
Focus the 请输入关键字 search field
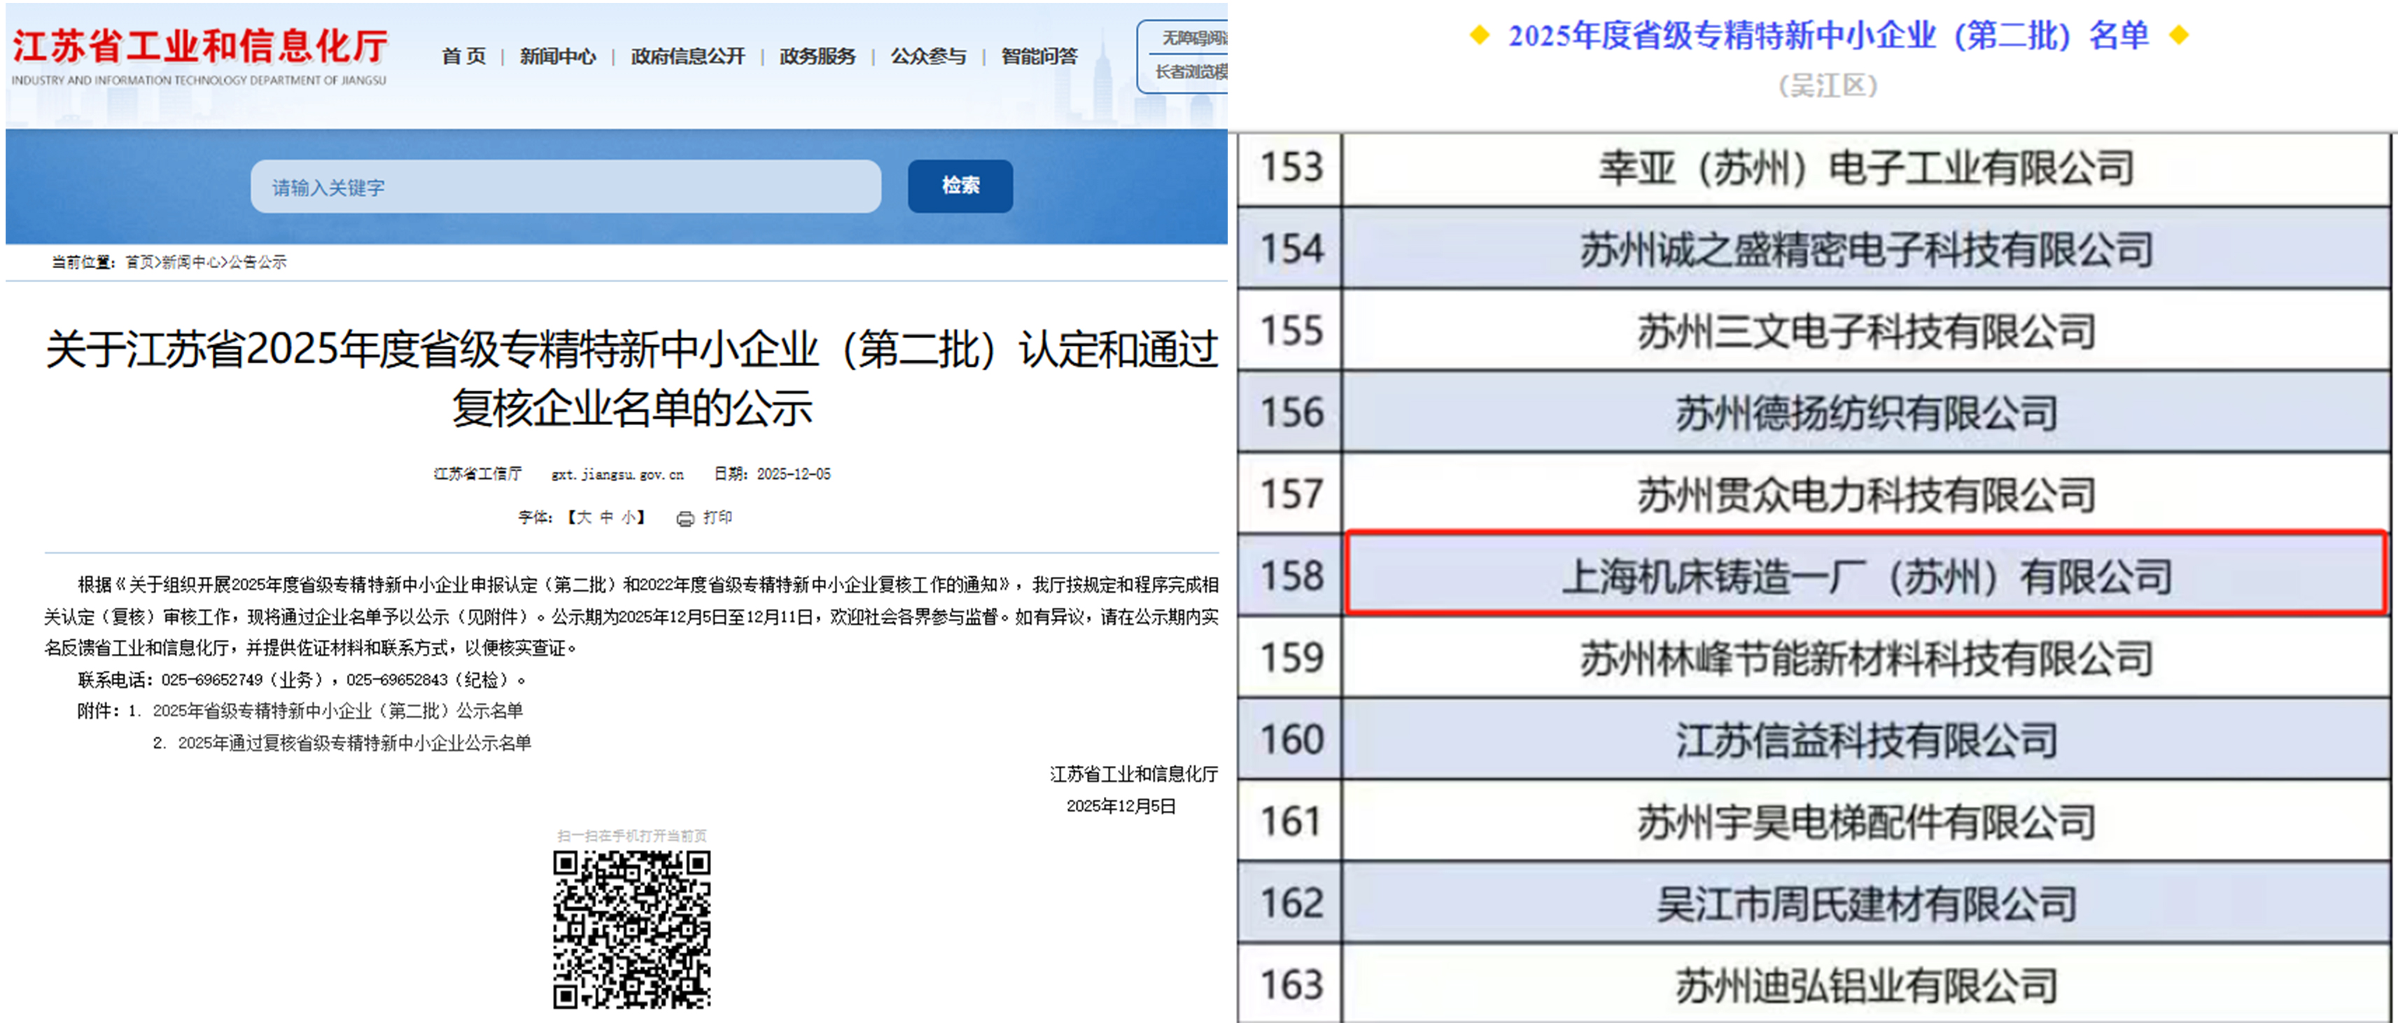[x=565, y=187]
